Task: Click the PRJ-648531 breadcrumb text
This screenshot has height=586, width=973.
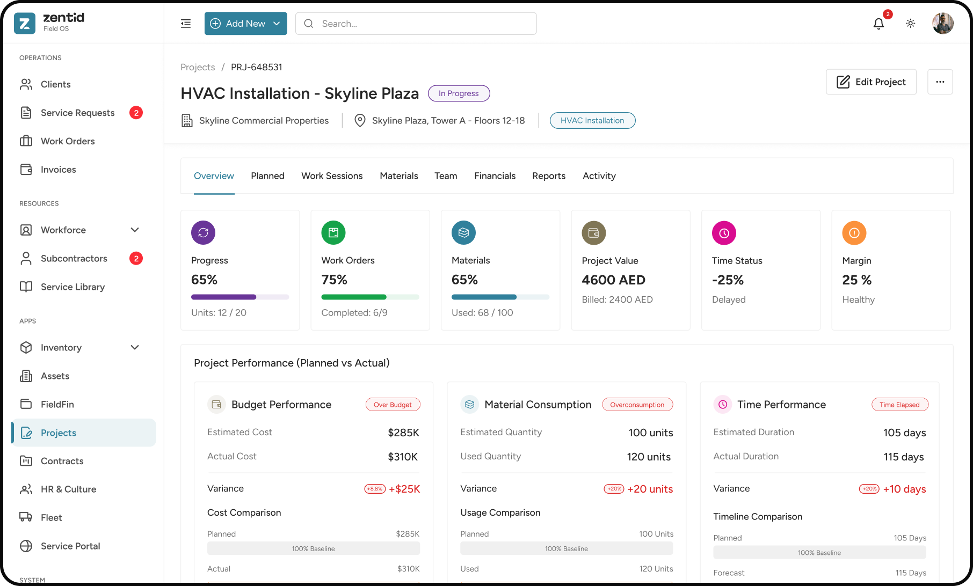Action: coord(257,67)
